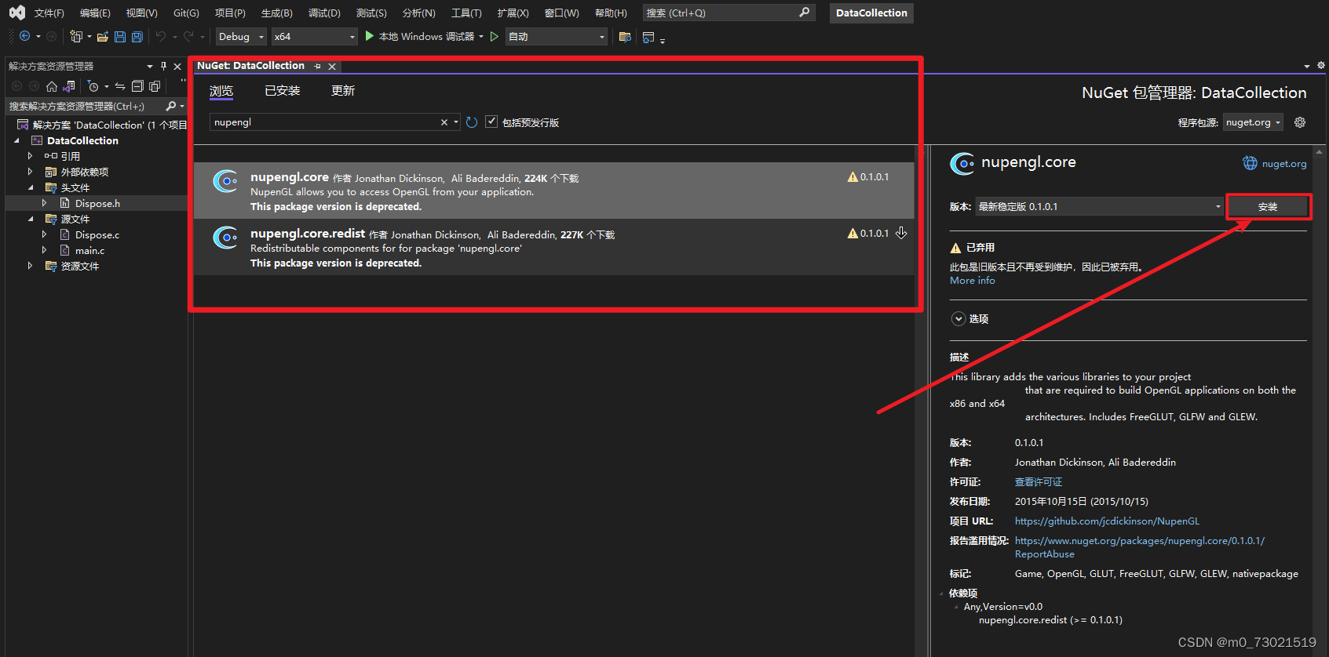Click the switch views icon in Solution Explorer
The image size is (1329, 657).
[69, 86]
